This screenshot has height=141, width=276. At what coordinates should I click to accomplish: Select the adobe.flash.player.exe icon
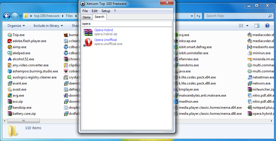click(x=10, y=41)
